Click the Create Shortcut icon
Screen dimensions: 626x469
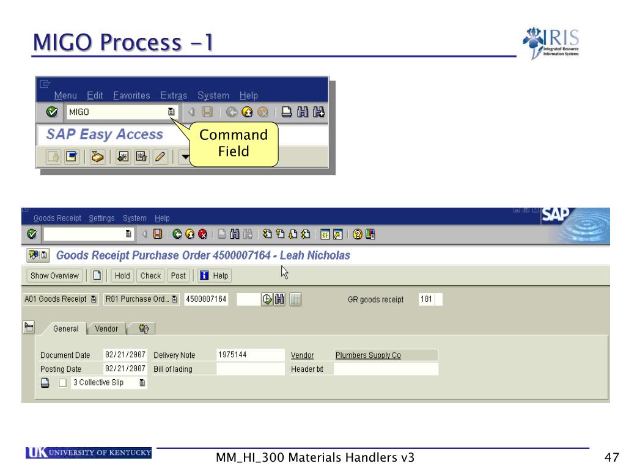[337, 234]
